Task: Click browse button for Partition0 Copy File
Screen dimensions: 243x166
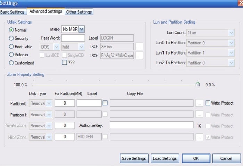Action: [x=199, y=103]
